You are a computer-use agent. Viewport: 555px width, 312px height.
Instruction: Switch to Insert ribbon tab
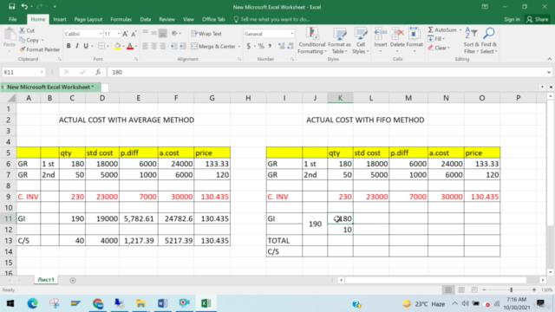60,19
